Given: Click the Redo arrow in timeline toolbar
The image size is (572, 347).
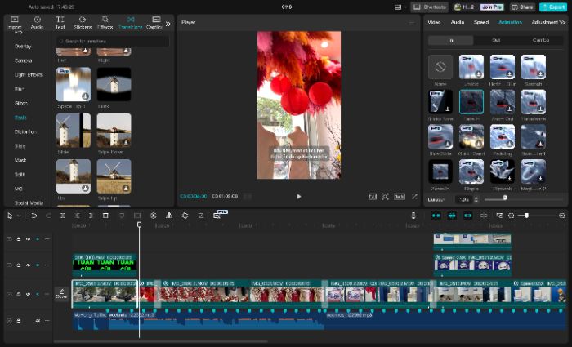Looking at the screenshot, I should coord(48,216).
